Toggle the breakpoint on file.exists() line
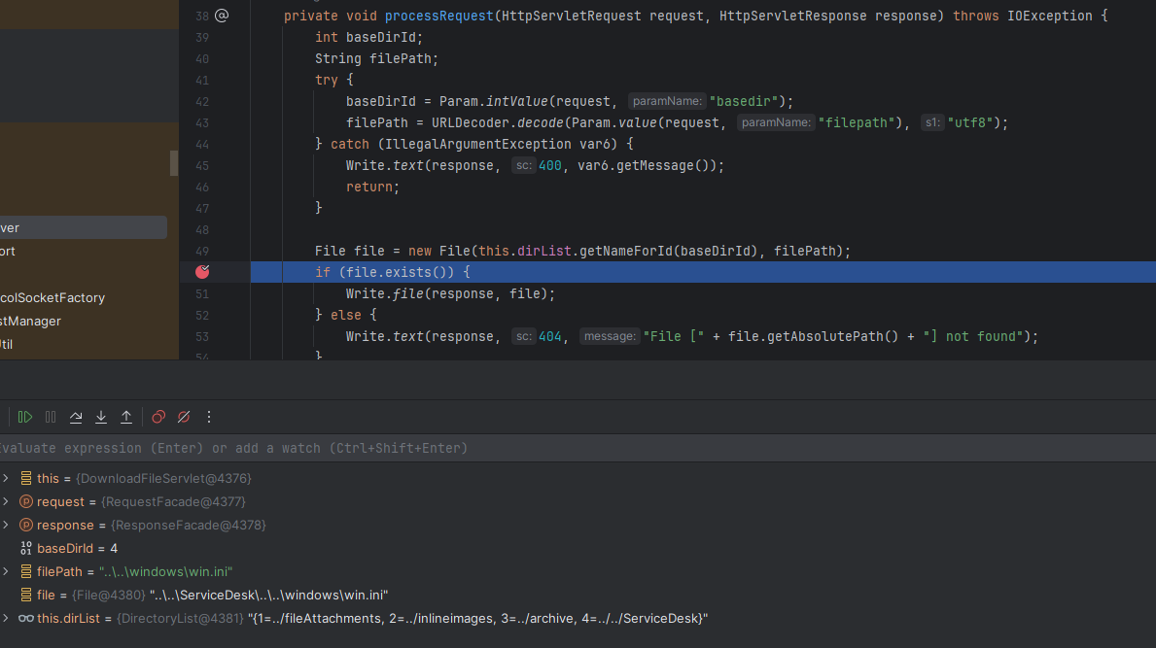The width and height of the screenshot is (1156, 648). [202, 272]
